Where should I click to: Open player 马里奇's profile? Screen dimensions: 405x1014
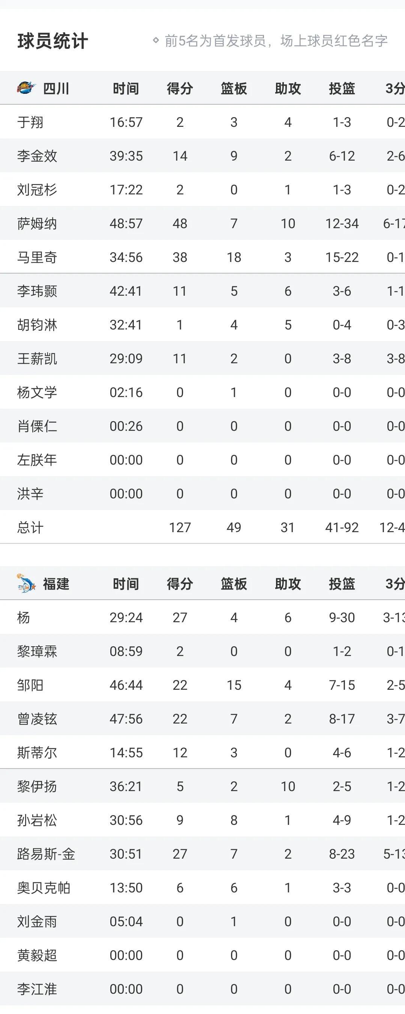point(37,257)
